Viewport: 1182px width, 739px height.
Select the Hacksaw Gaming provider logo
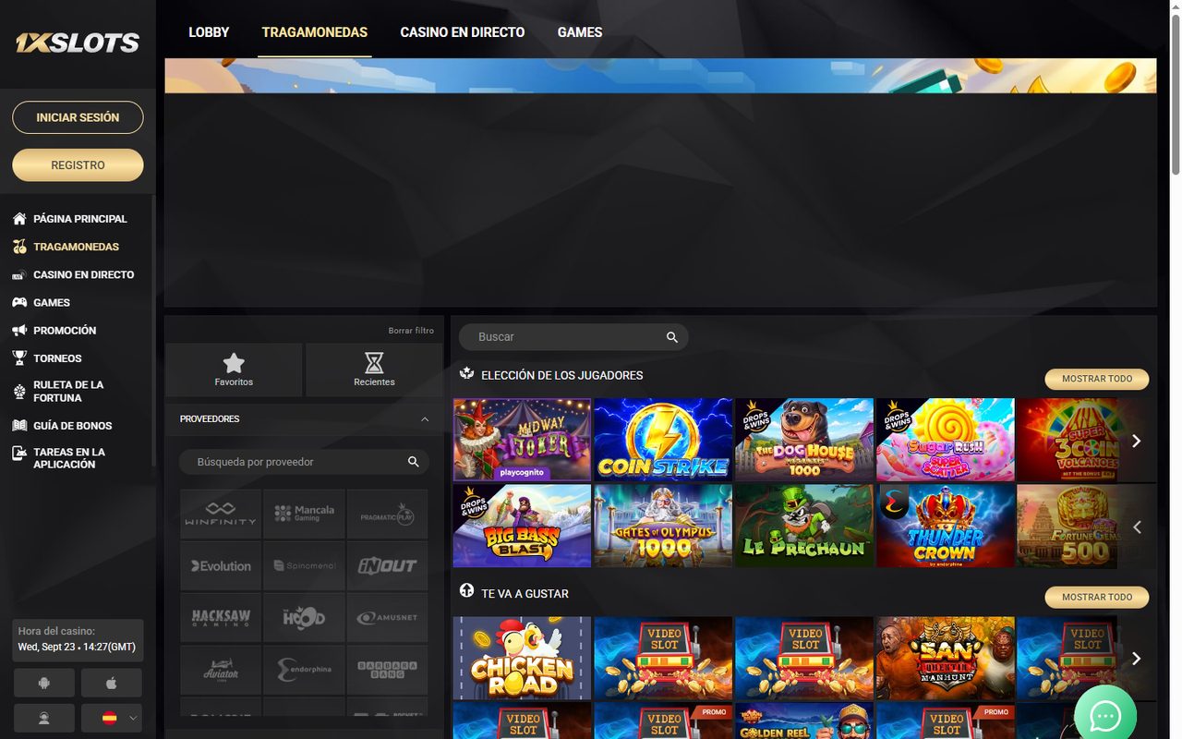[220, 618]
